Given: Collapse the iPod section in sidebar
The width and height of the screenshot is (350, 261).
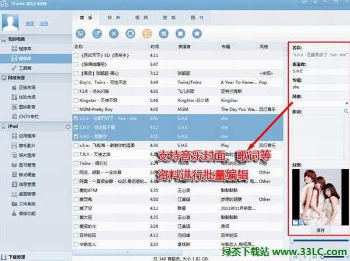Looking at the screenshot, I should click(4, 126).
